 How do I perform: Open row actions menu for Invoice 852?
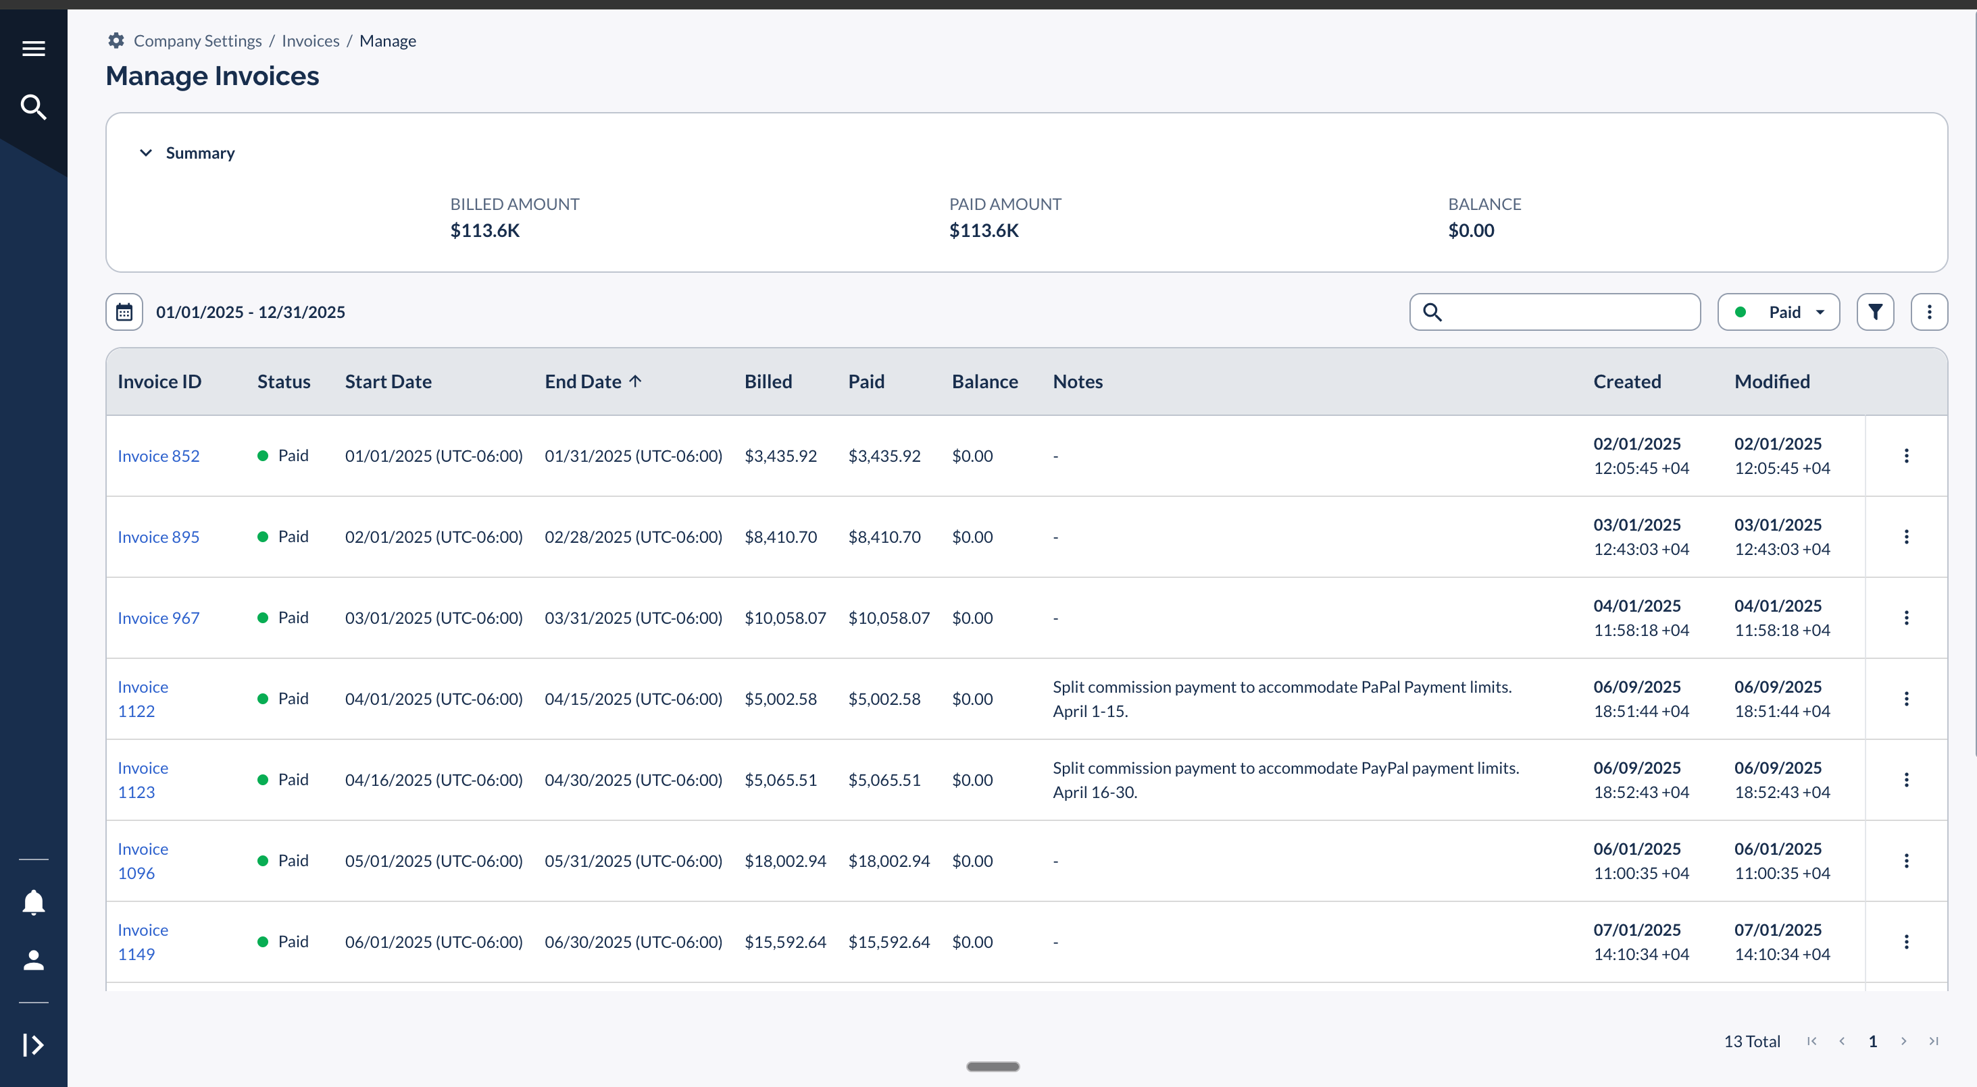click(1907, 455)
